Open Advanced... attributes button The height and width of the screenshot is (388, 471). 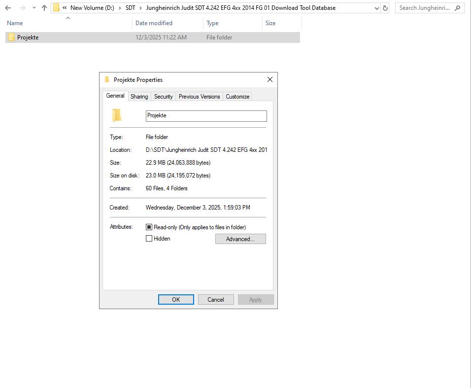point(240,239)
